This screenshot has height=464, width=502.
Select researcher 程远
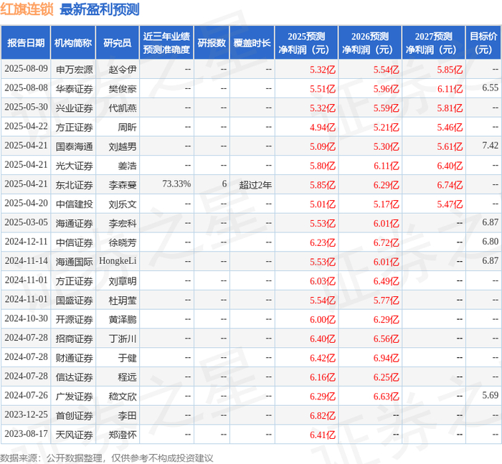127,377
